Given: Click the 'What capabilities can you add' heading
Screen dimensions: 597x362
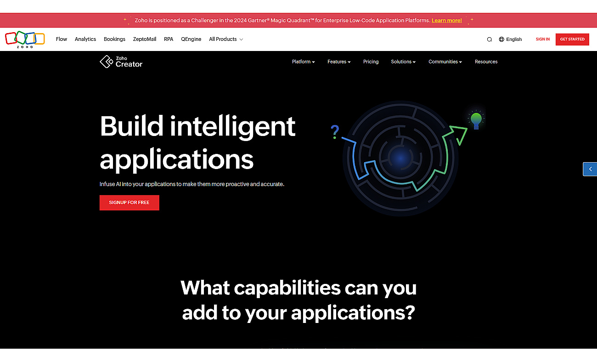Looking at the screenshot, I should click(298, 300).
